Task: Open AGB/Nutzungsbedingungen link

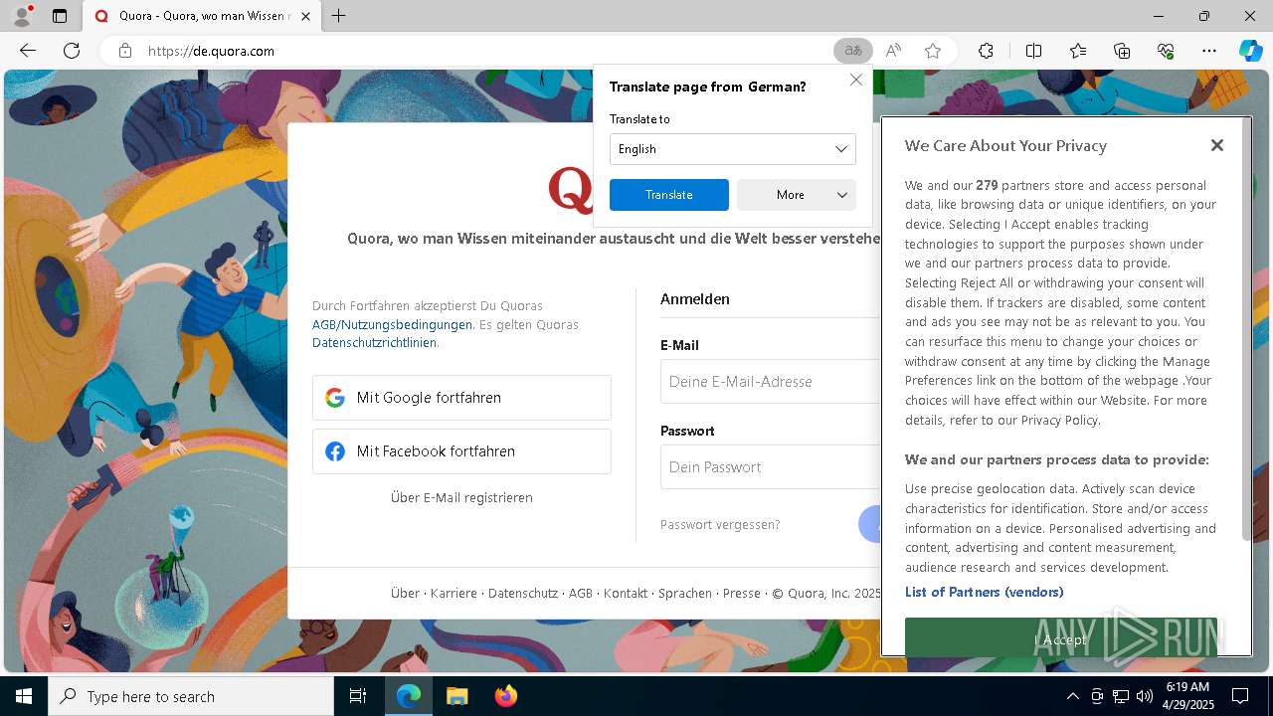Action: click(392, 324)
